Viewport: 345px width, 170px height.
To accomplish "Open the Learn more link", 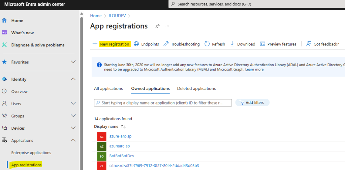I will tap(254, 70).
